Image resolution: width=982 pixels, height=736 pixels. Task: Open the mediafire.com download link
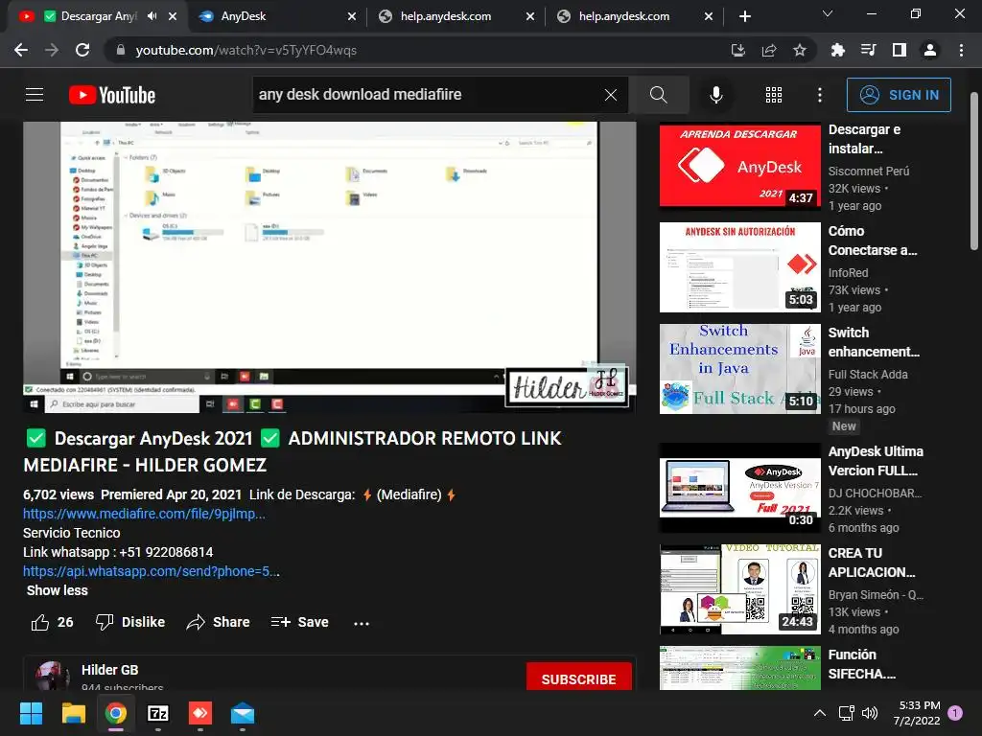144,514
